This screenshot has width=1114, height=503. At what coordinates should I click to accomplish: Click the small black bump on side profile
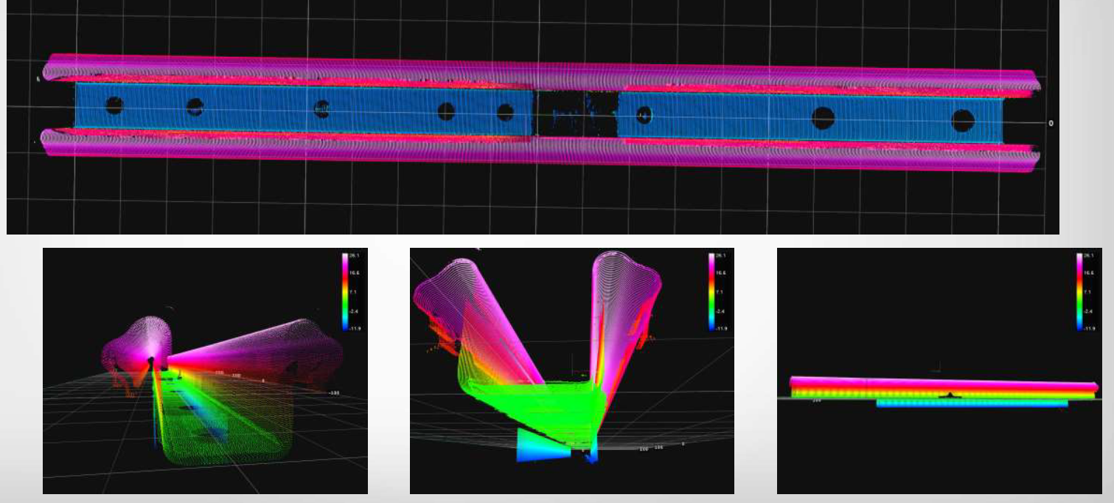point(950,395)
